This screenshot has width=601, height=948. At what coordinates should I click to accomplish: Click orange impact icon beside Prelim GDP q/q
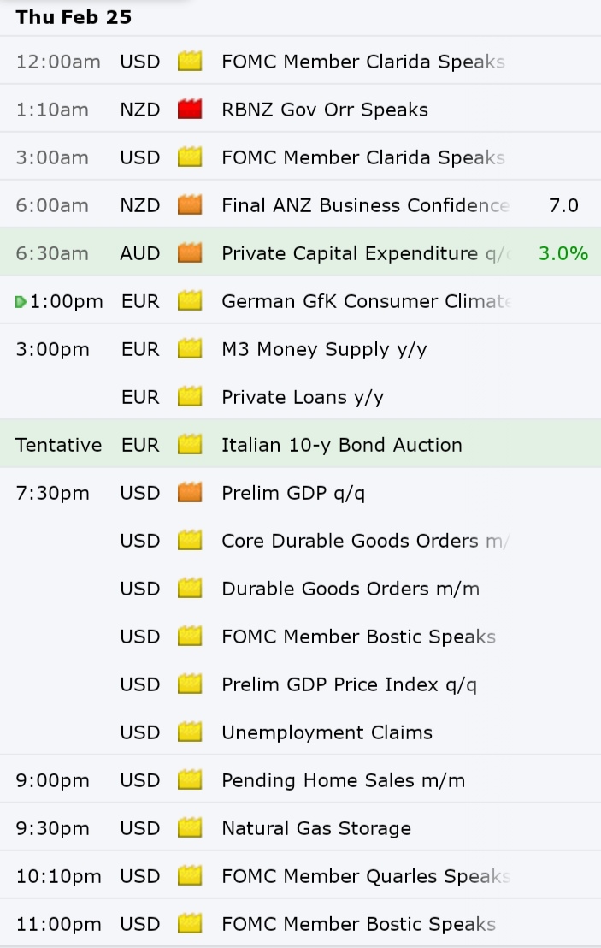coord(190,493)
